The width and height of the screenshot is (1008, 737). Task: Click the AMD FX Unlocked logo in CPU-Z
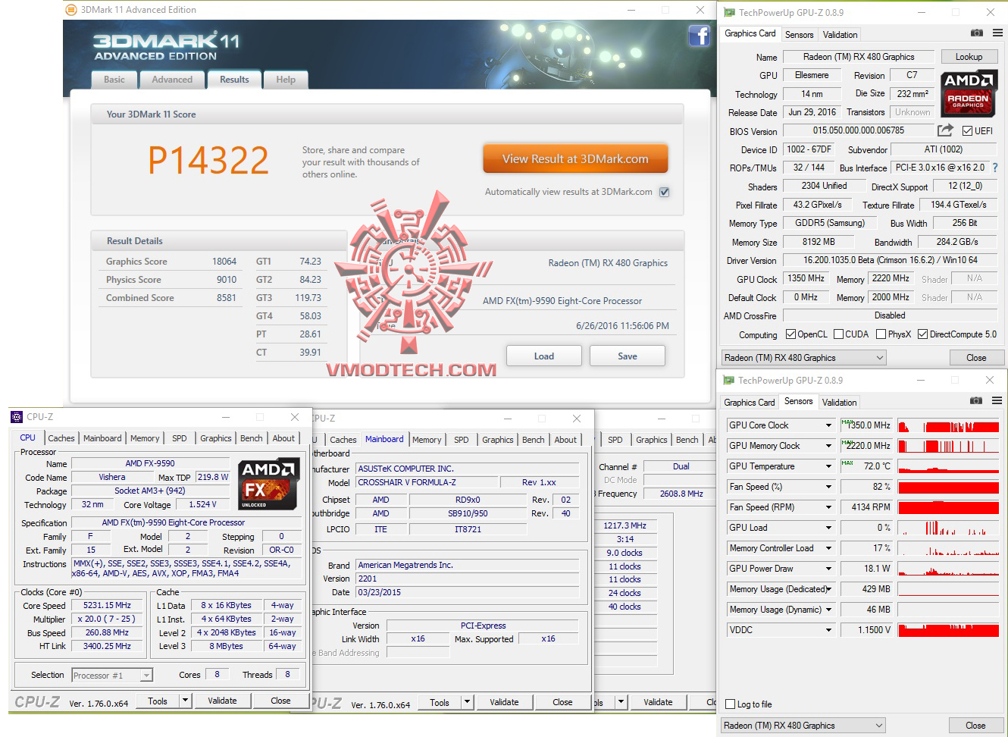tap(268, 484)
